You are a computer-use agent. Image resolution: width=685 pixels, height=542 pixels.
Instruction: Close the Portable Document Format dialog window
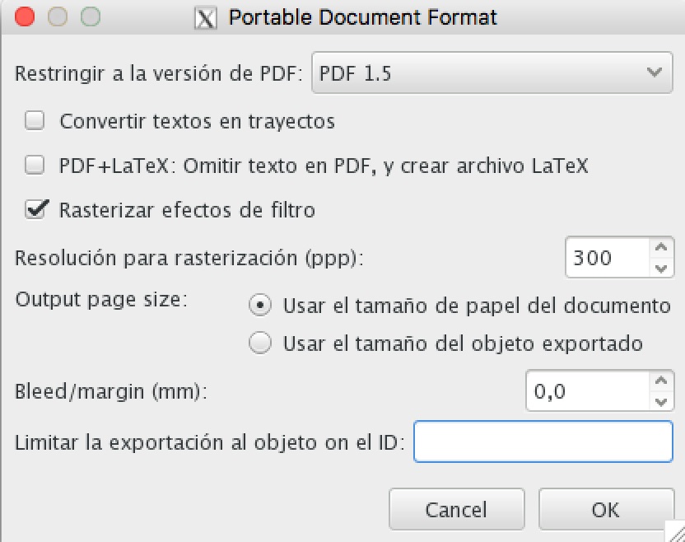coord(26,16)
